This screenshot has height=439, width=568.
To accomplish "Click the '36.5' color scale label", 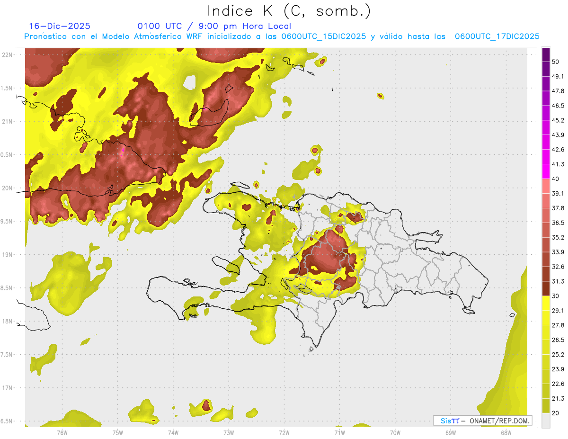I will (x=558, y=223).
